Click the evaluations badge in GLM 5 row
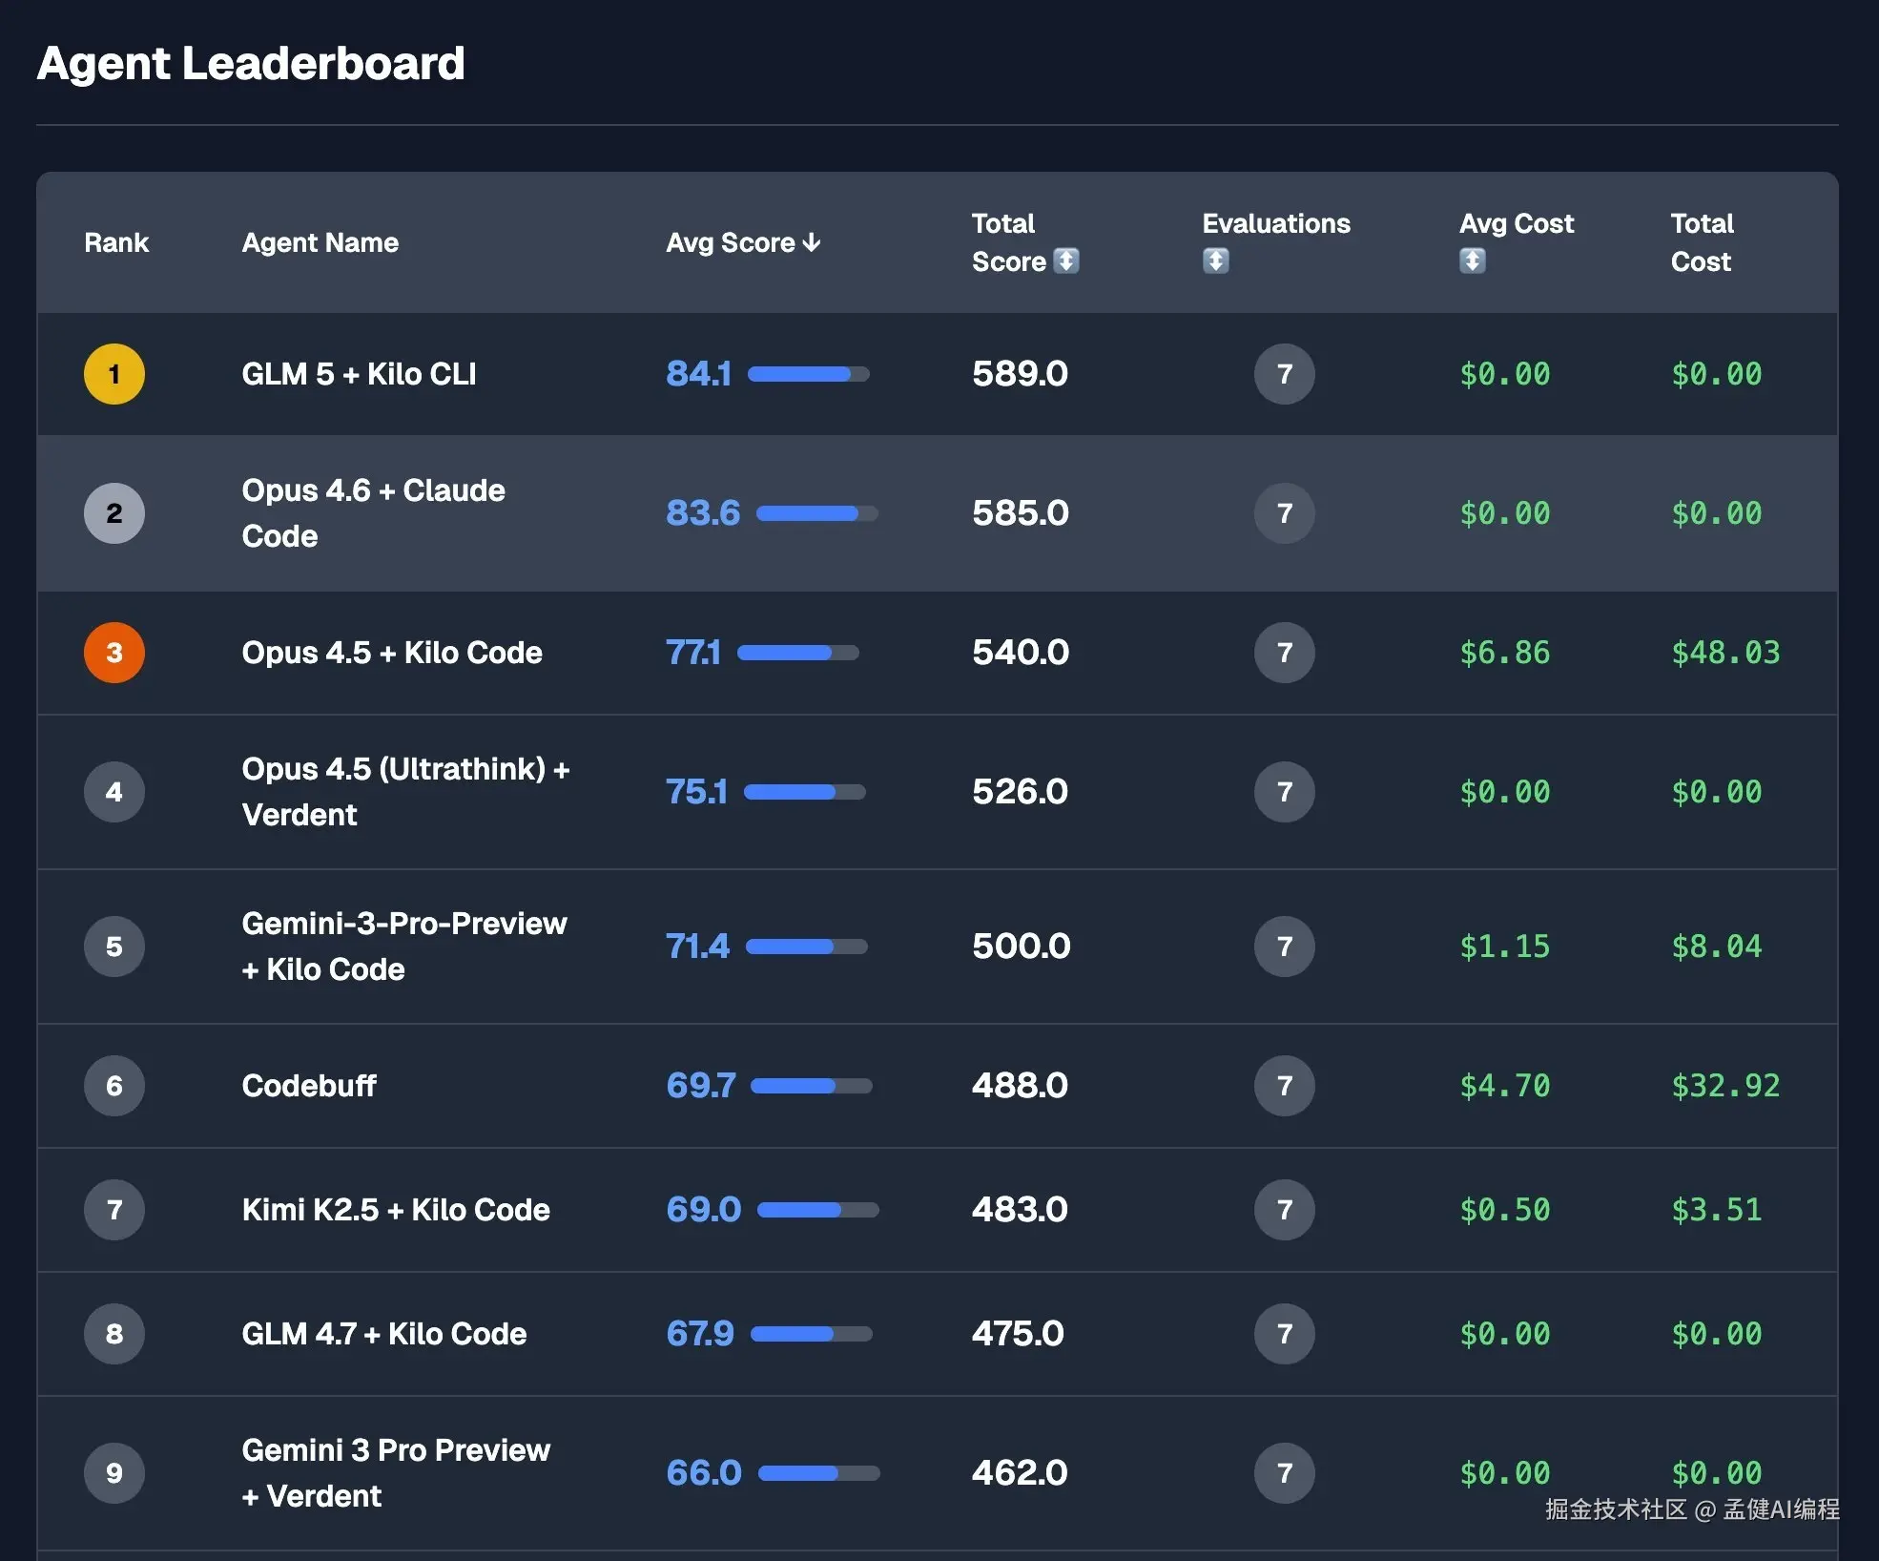The height and width of the screenshot is (1561, 1879). coord(1284,374)
